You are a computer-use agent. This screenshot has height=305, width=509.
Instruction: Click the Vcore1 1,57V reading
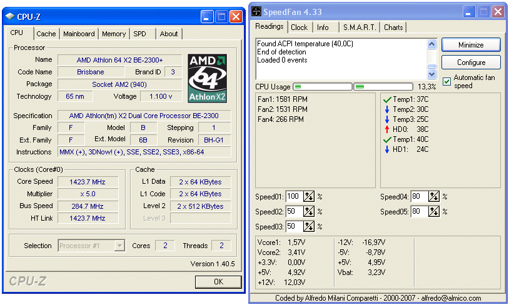click(x=281, y=242)
